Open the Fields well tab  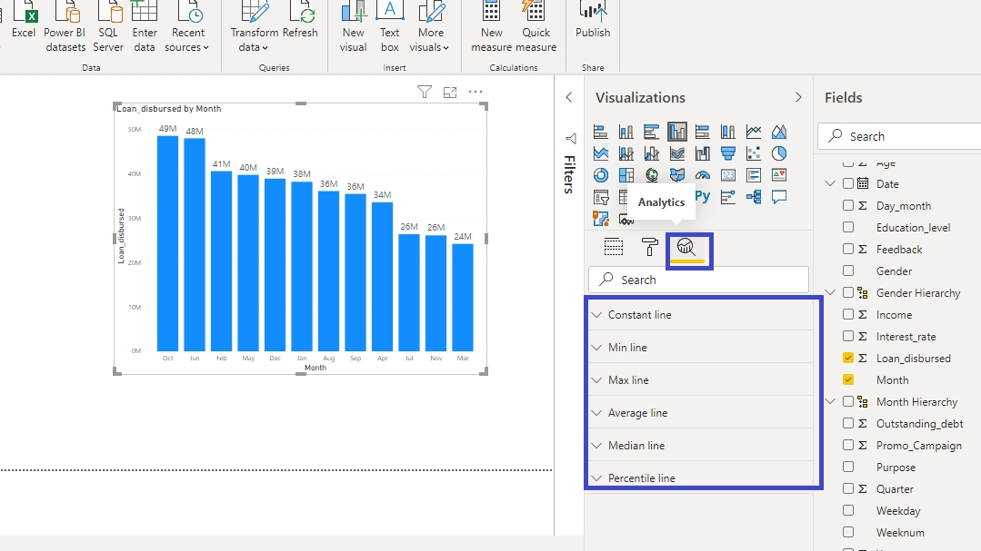click(614, 247)
